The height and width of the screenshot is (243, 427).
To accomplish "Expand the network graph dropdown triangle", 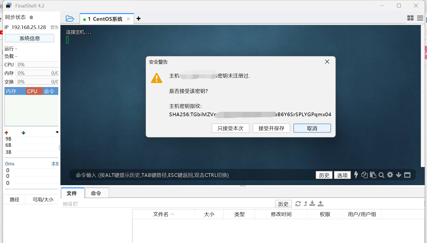I will click(x=57, y=132).
